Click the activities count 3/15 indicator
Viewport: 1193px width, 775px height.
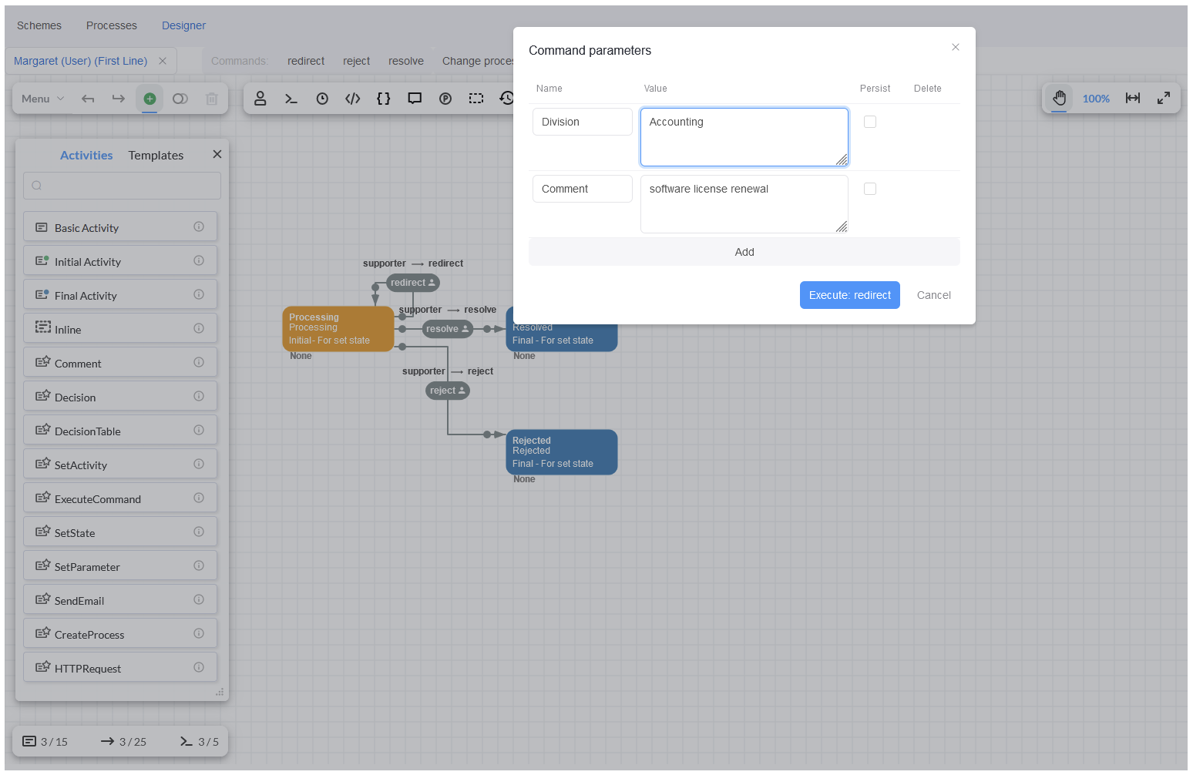45,741
